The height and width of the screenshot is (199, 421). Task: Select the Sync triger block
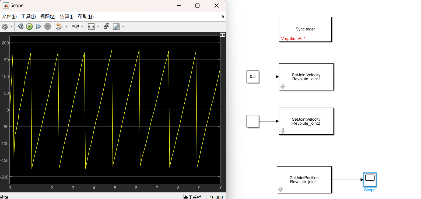point(305,29)
